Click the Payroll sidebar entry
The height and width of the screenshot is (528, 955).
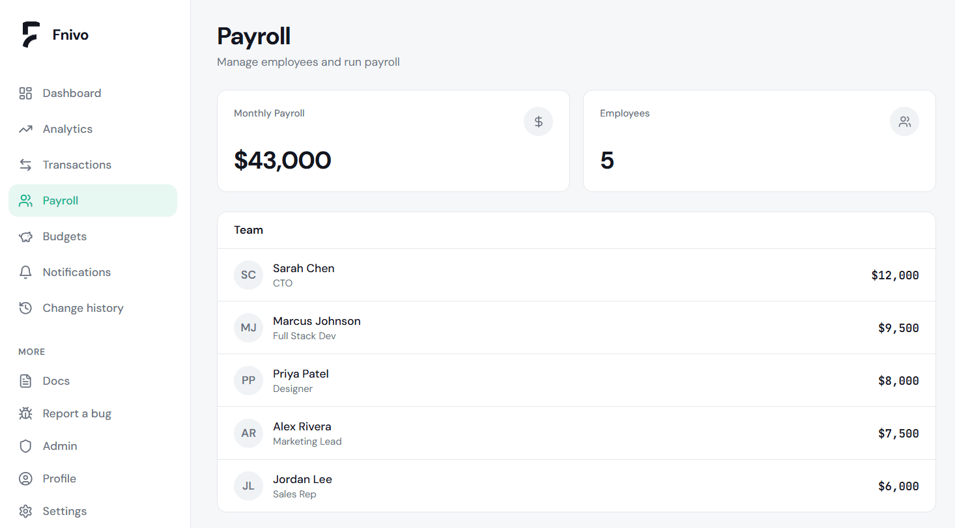[61, 201]
